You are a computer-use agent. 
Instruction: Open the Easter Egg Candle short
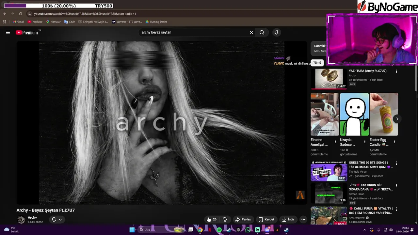pos(384,114)
